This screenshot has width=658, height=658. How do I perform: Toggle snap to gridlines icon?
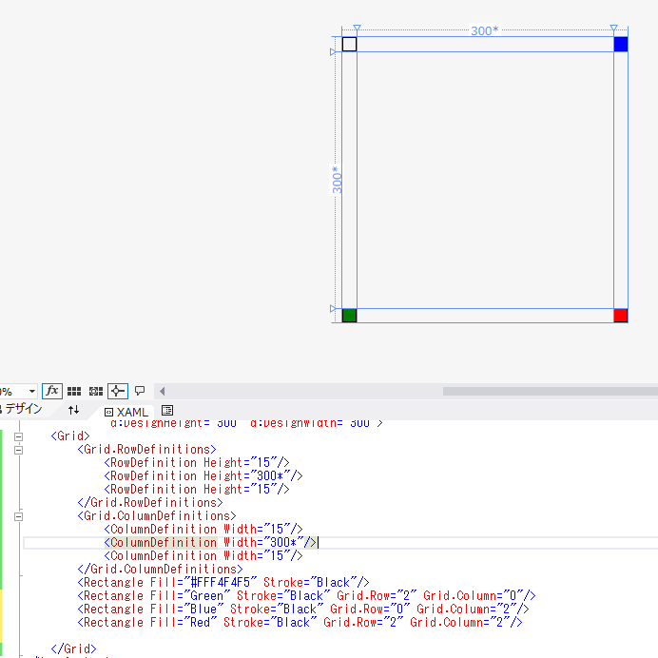pyautogui.click(x=96, y=391)
